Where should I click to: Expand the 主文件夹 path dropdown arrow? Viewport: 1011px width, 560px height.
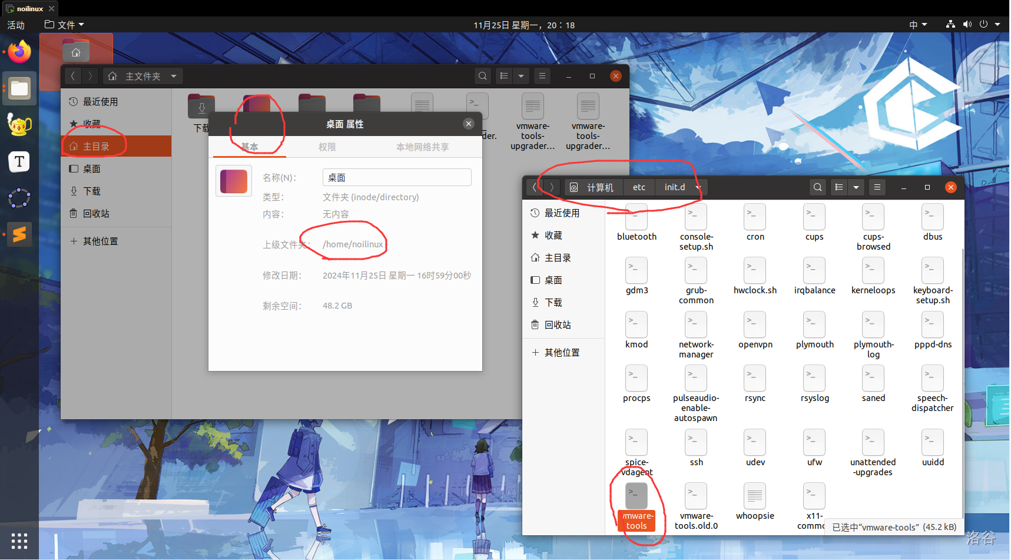tap(174, 76)
